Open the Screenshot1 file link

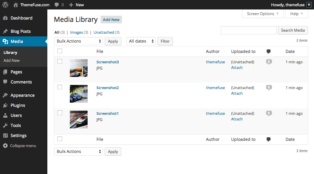coord(107,114)
